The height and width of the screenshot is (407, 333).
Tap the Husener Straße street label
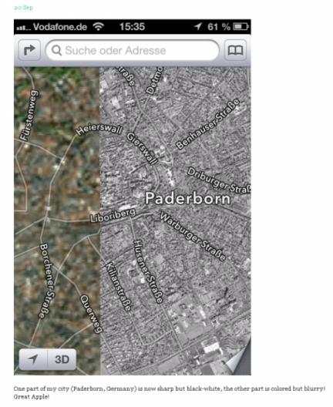[148, 271]
